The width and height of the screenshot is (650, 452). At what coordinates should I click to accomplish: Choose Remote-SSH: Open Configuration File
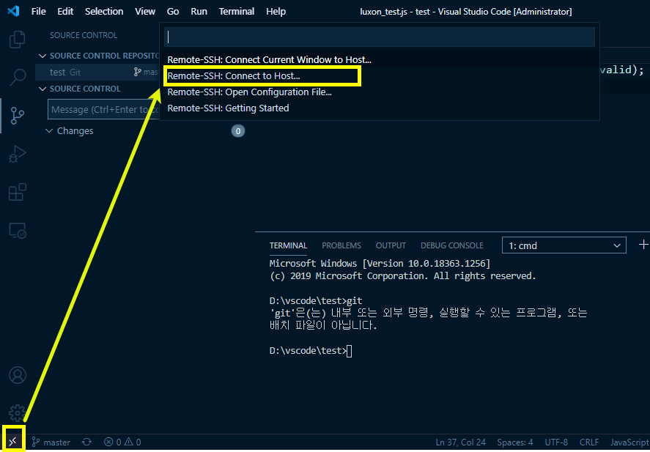pos(380,92)
